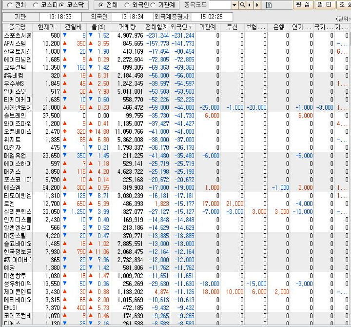
Task: Click 스포츠서울 volume 4,907,976
Action: [x=130, y=36]
